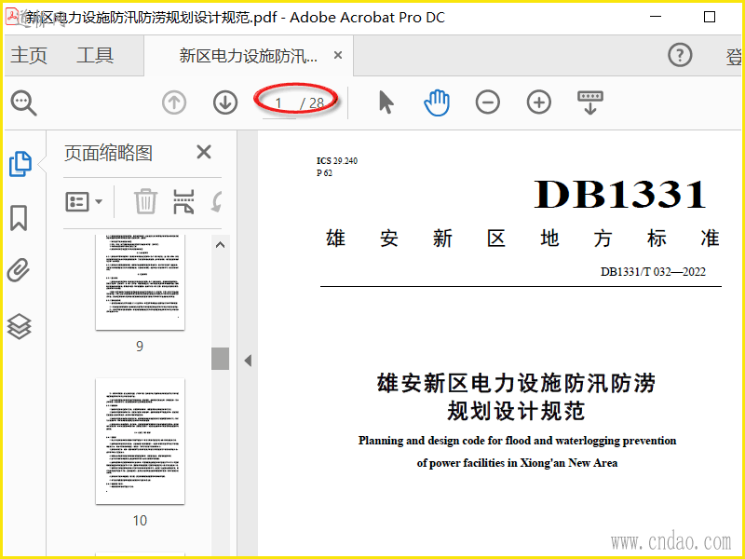Image resolution: width=745 pixels, height=559 pixels.
Task: Click the thumbnail panel scrollbar handle
Action: tap(220, 359)
